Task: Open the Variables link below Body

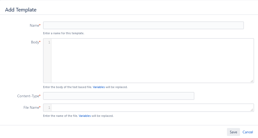Action: pyautogui.click(x=99, y=87)
